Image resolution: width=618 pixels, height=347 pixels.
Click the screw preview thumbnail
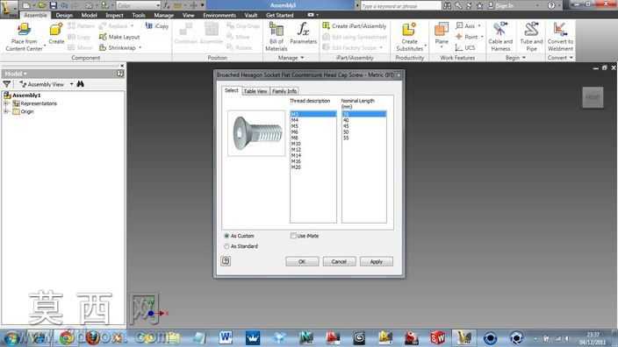point(256,133)
